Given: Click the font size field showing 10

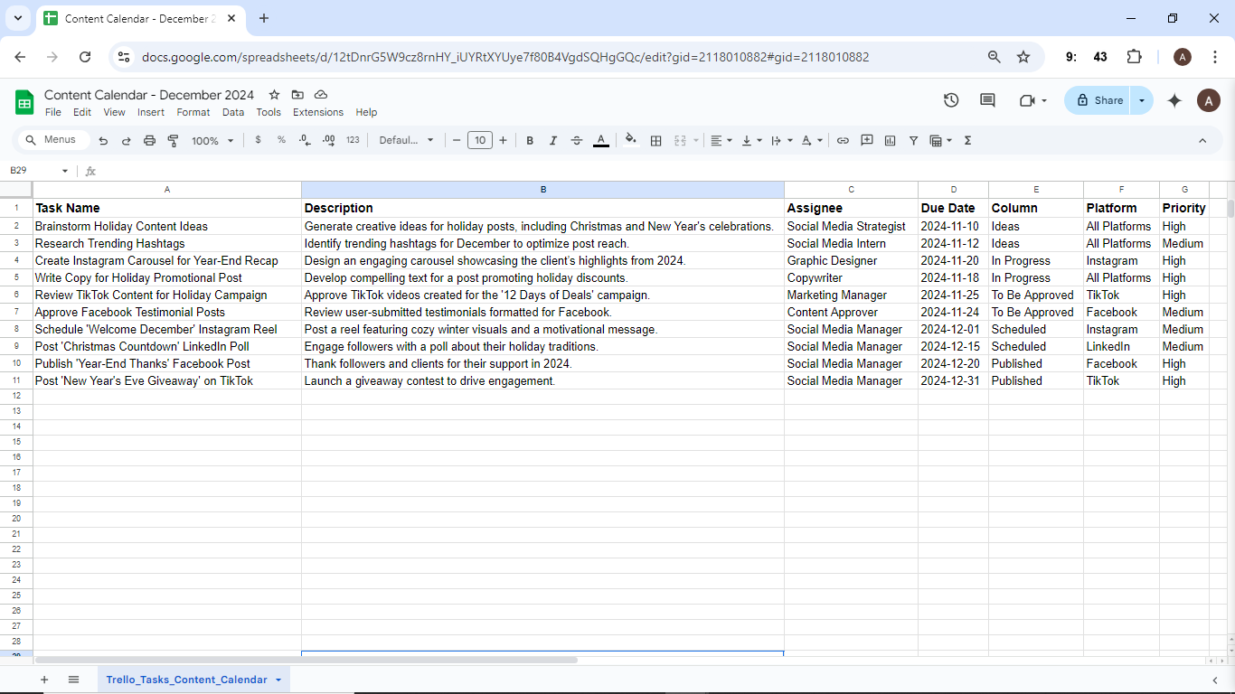Looking at the screenshot, I should point(480,140).
